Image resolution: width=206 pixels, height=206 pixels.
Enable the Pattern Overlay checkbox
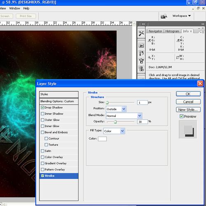[42, 169]
